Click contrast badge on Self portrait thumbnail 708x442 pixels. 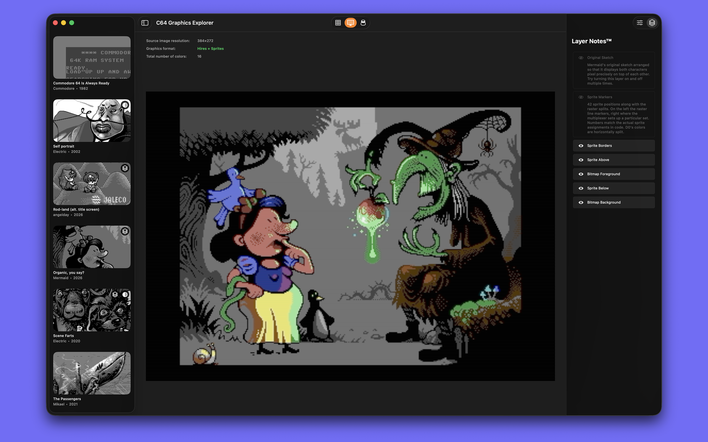click(x=125, y=105)
